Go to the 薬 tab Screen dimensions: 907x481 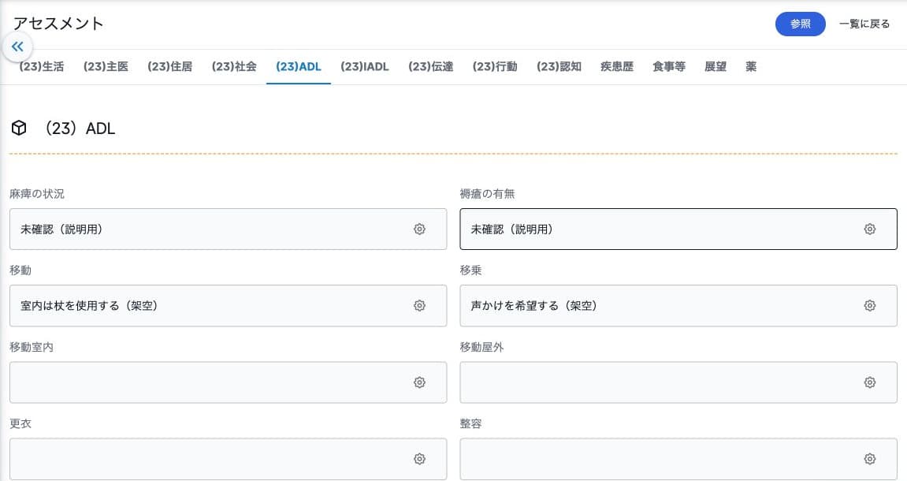click(751, 66)
